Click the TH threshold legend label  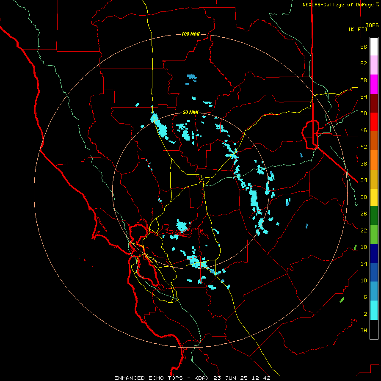[364, 331]
